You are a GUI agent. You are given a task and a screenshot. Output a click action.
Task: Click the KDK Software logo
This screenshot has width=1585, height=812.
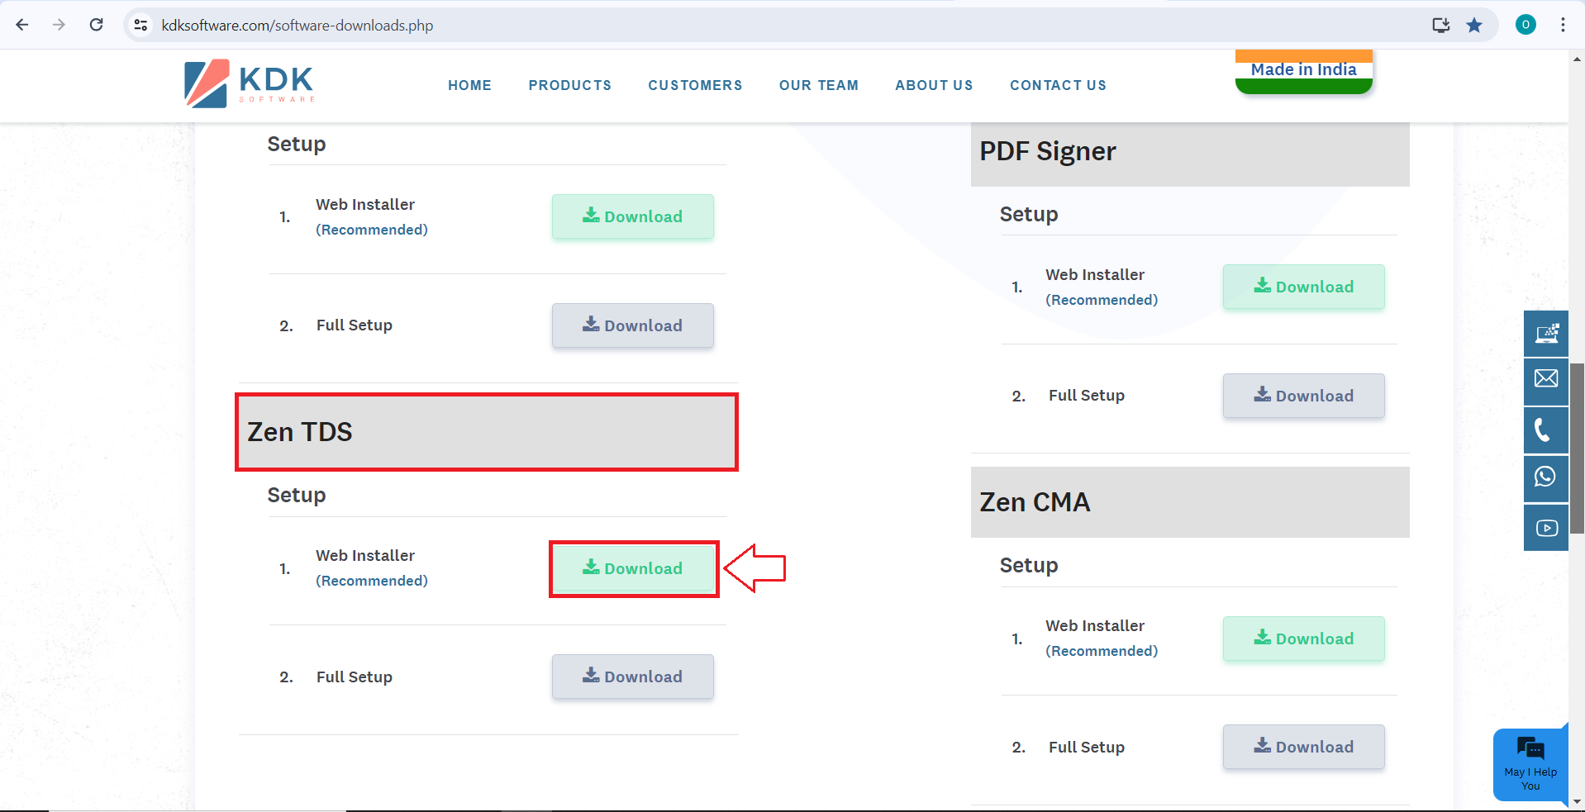[249, 83]
